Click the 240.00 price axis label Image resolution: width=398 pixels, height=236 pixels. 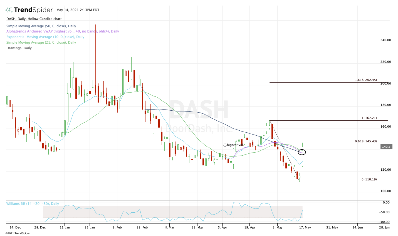[x=386, y=40]
